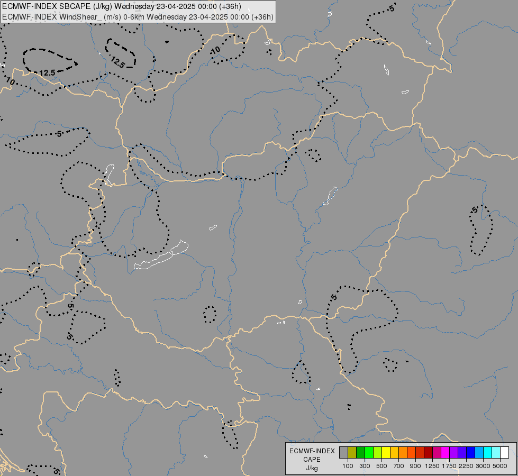This screenshot has height=476, width=518.
Task: Click the olive CAPE legend swatch
Action: pyautogui.click(x=352, y=453)
